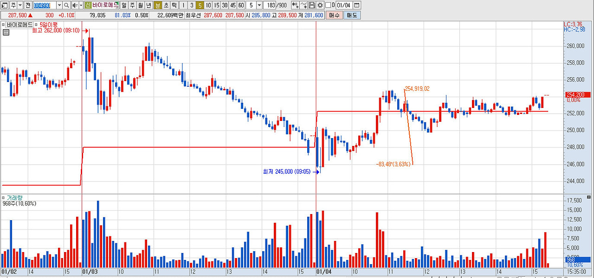Click the 전 button
Screen dimensions: 594x278
click(28, 5)
